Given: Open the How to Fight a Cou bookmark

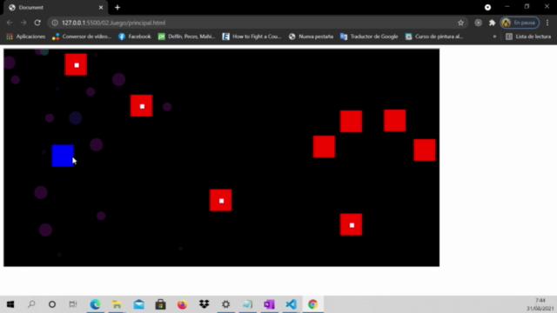Looking at the screenshot, I should [x=252, y=37].
